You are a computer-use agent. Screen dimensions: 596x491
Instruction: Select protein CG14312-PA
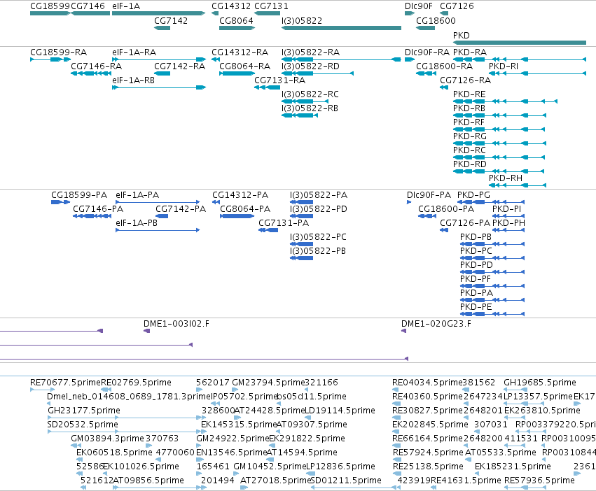coord(240,195)
